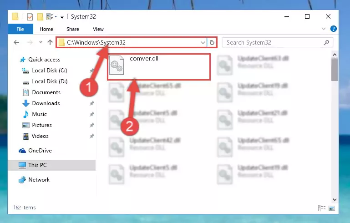Open Videos in the sidebar

click(x=40, y=136)
